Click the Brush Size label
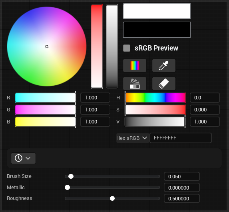229x212 pixels. (x=19, y=176)
